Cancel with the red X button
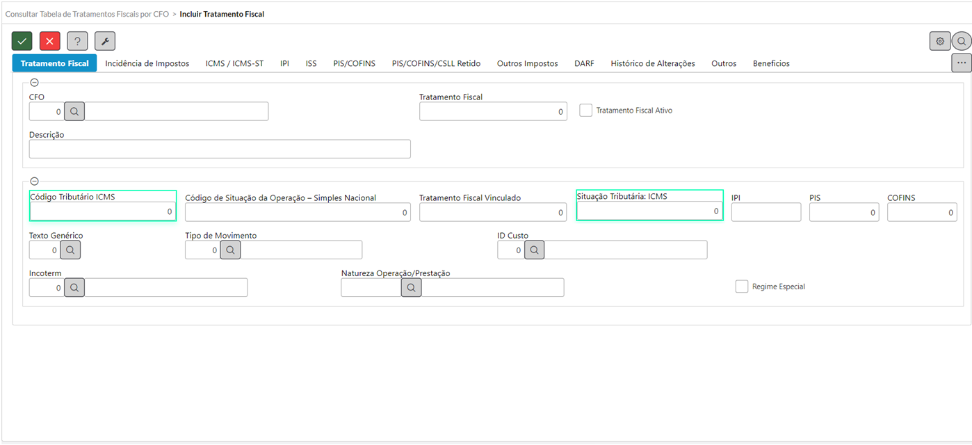The height and width of the screenshot is (445, 972). [x=50, y=41]
